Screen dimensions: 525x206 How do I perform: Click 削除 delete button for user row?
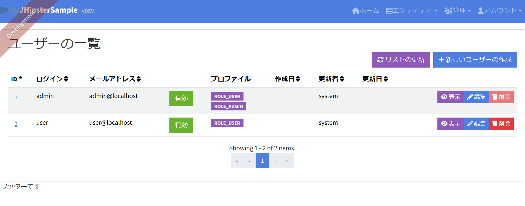pyautogui.click(x=501, y=124)
